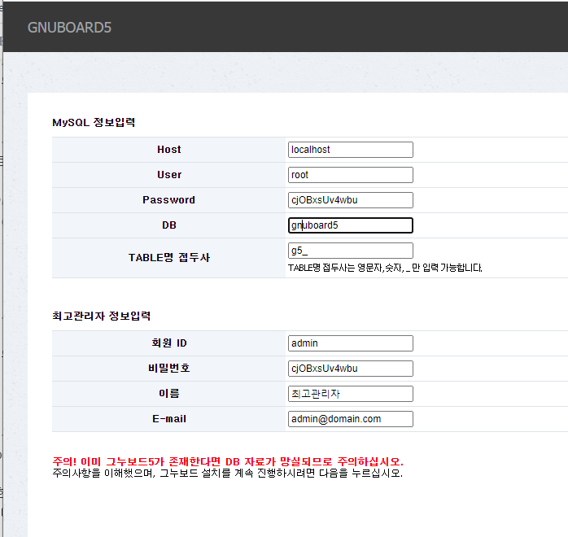This screenshot has width=568, height=537.
Task: Click the User row label
Action: pyautogui.click(x=168, y=175)
